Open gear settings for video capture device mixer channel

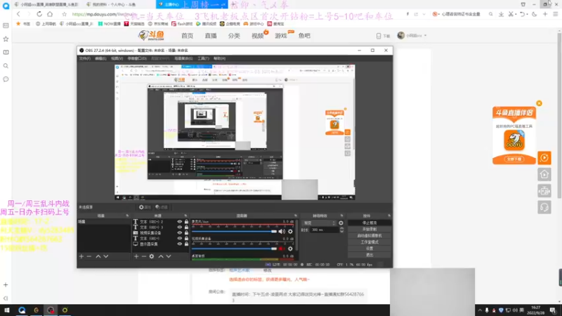click(x=290, y=249)
